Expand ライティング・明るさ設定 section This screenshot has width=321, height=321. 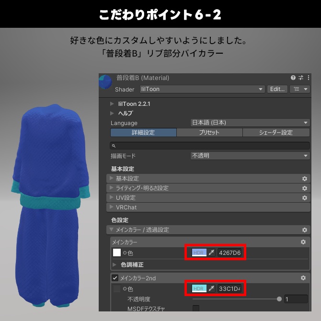(x=208, y=188)
